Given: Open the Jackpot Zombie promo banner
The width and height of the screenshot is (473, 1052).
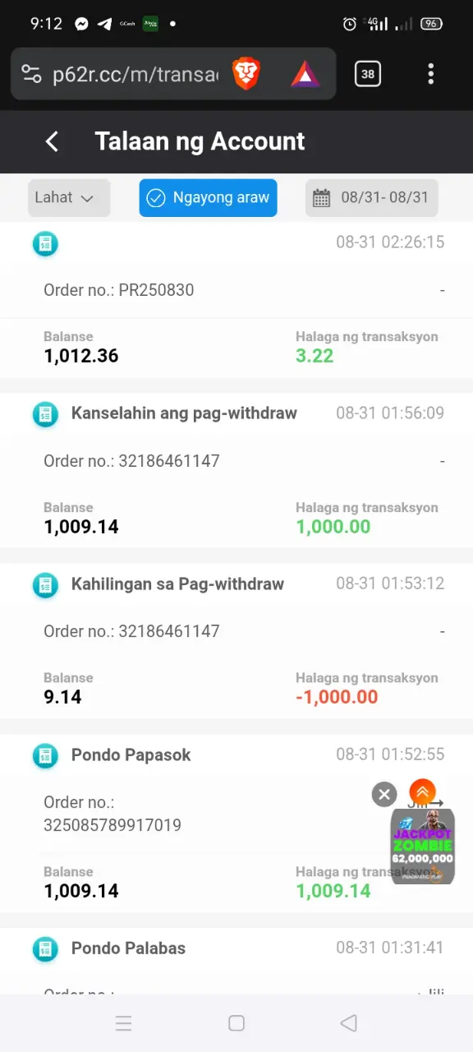Looking at the screenshot, I should coord(422,847).
